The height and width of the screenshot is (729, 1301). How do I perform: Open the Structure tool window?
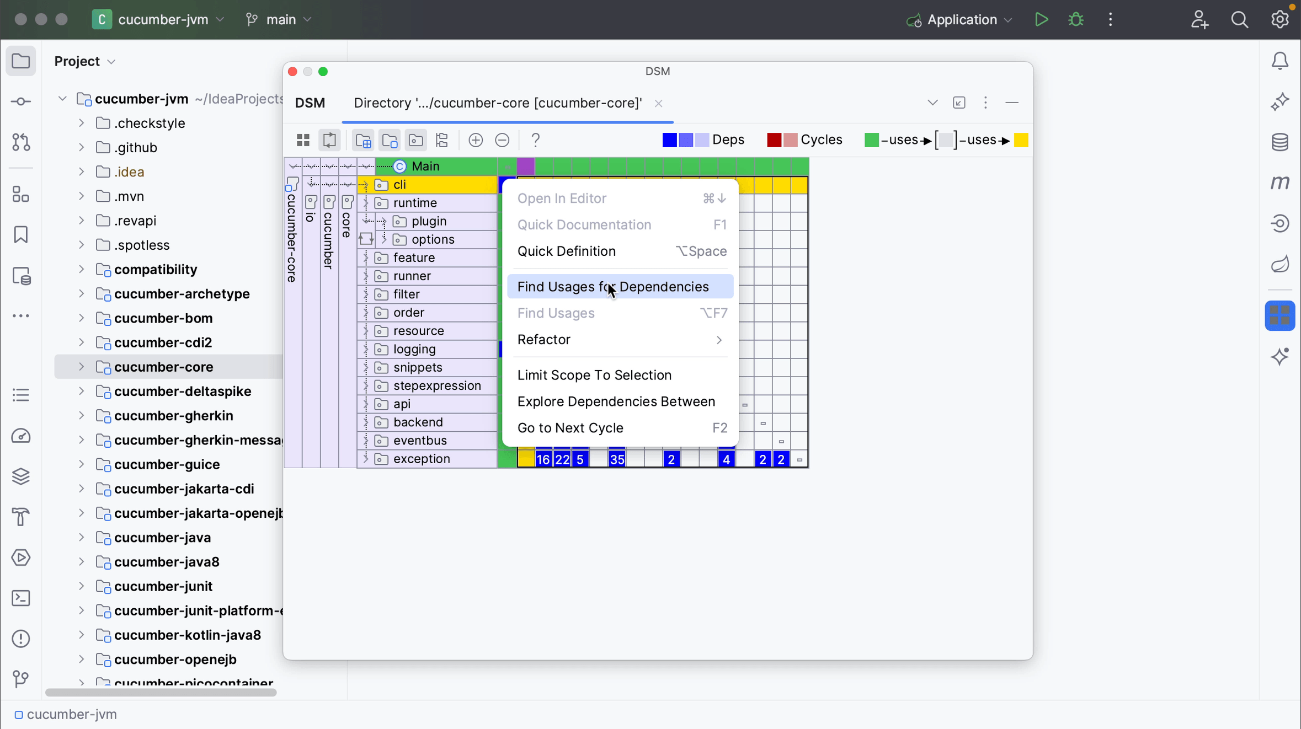tap(20, 194)
